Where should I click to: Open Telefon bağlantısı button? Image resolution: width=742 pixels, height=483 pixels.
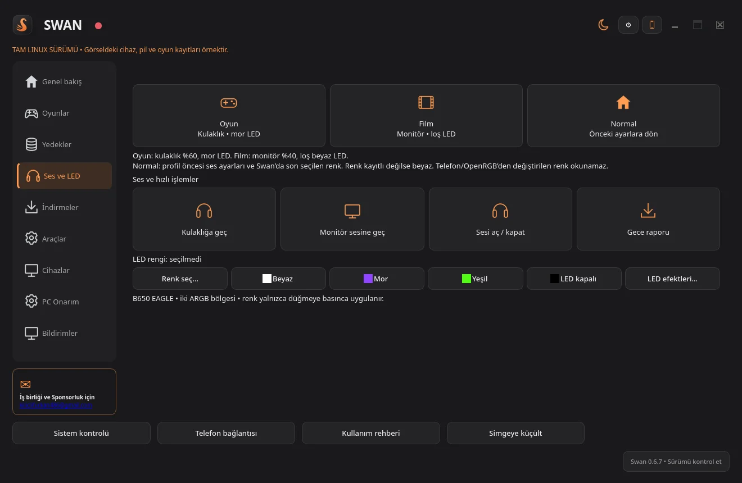click(226, 433)
